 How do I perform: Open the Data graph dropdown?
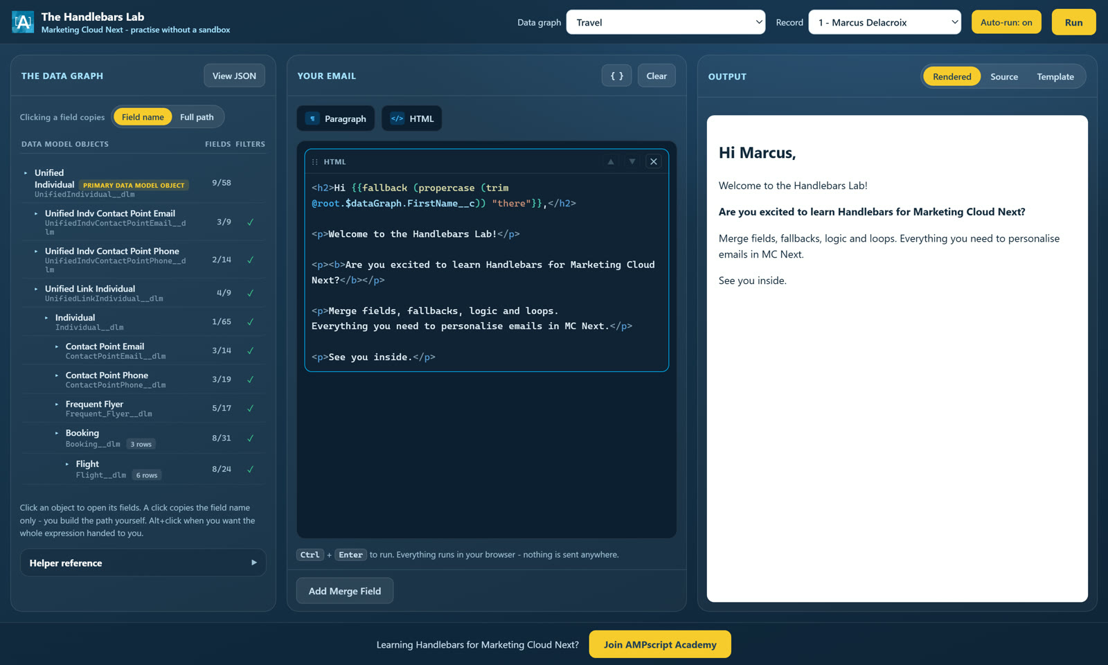pyautogui.click(x=665, y=22)
